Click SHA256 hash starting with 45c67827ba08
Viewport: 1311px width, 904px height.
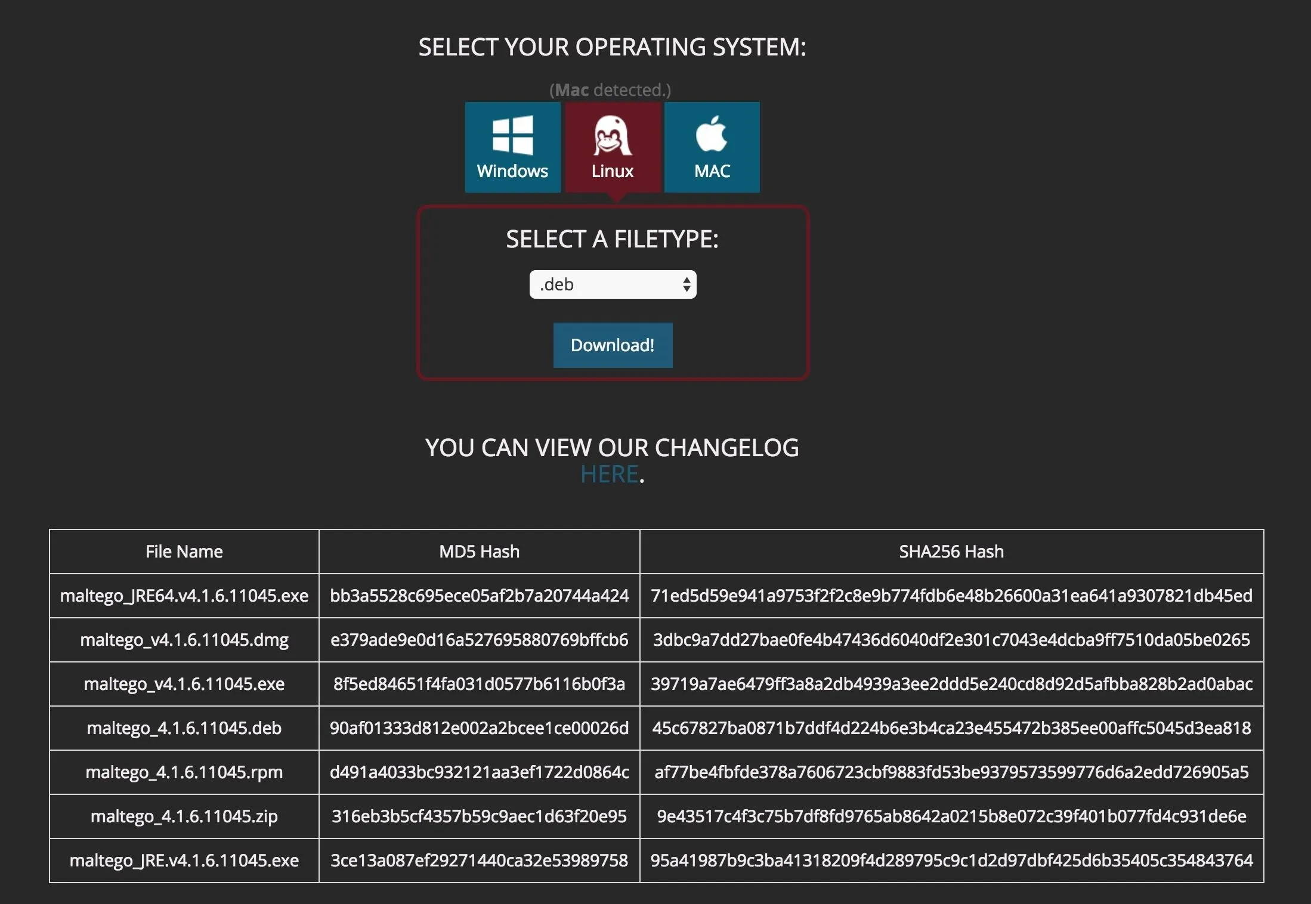tap(951, 728)
